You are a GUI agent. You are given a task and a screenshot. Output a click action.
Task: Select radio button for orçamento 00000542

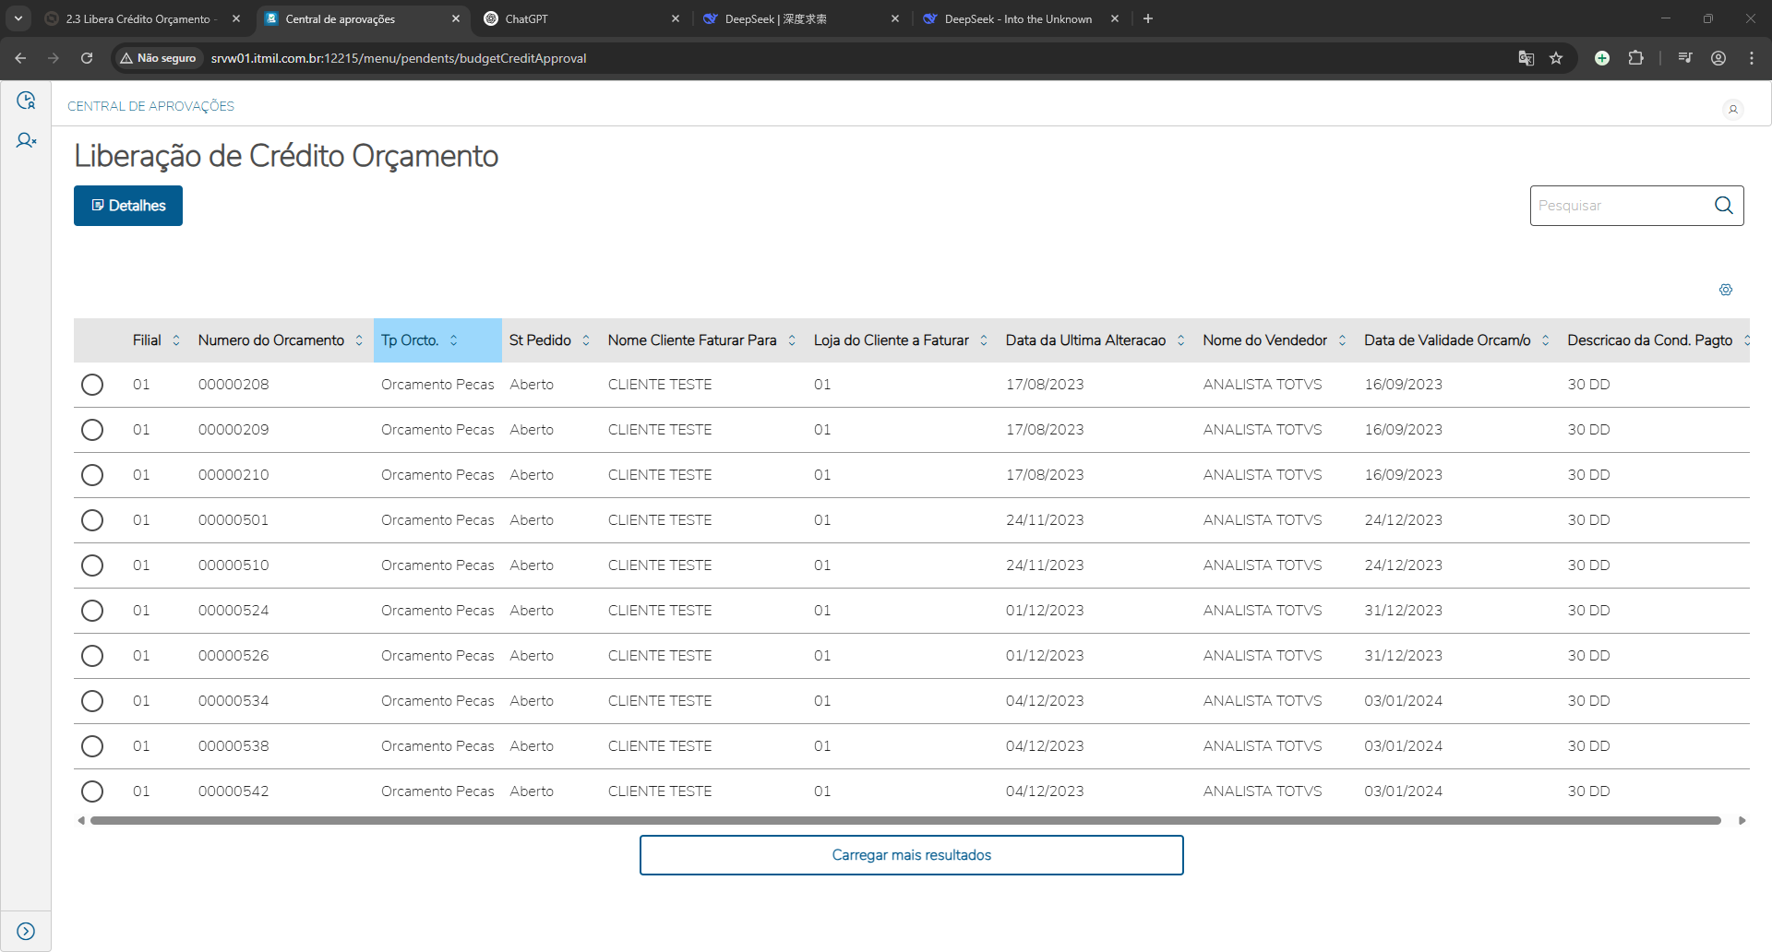pyautogui.click(x=92, y=791)
